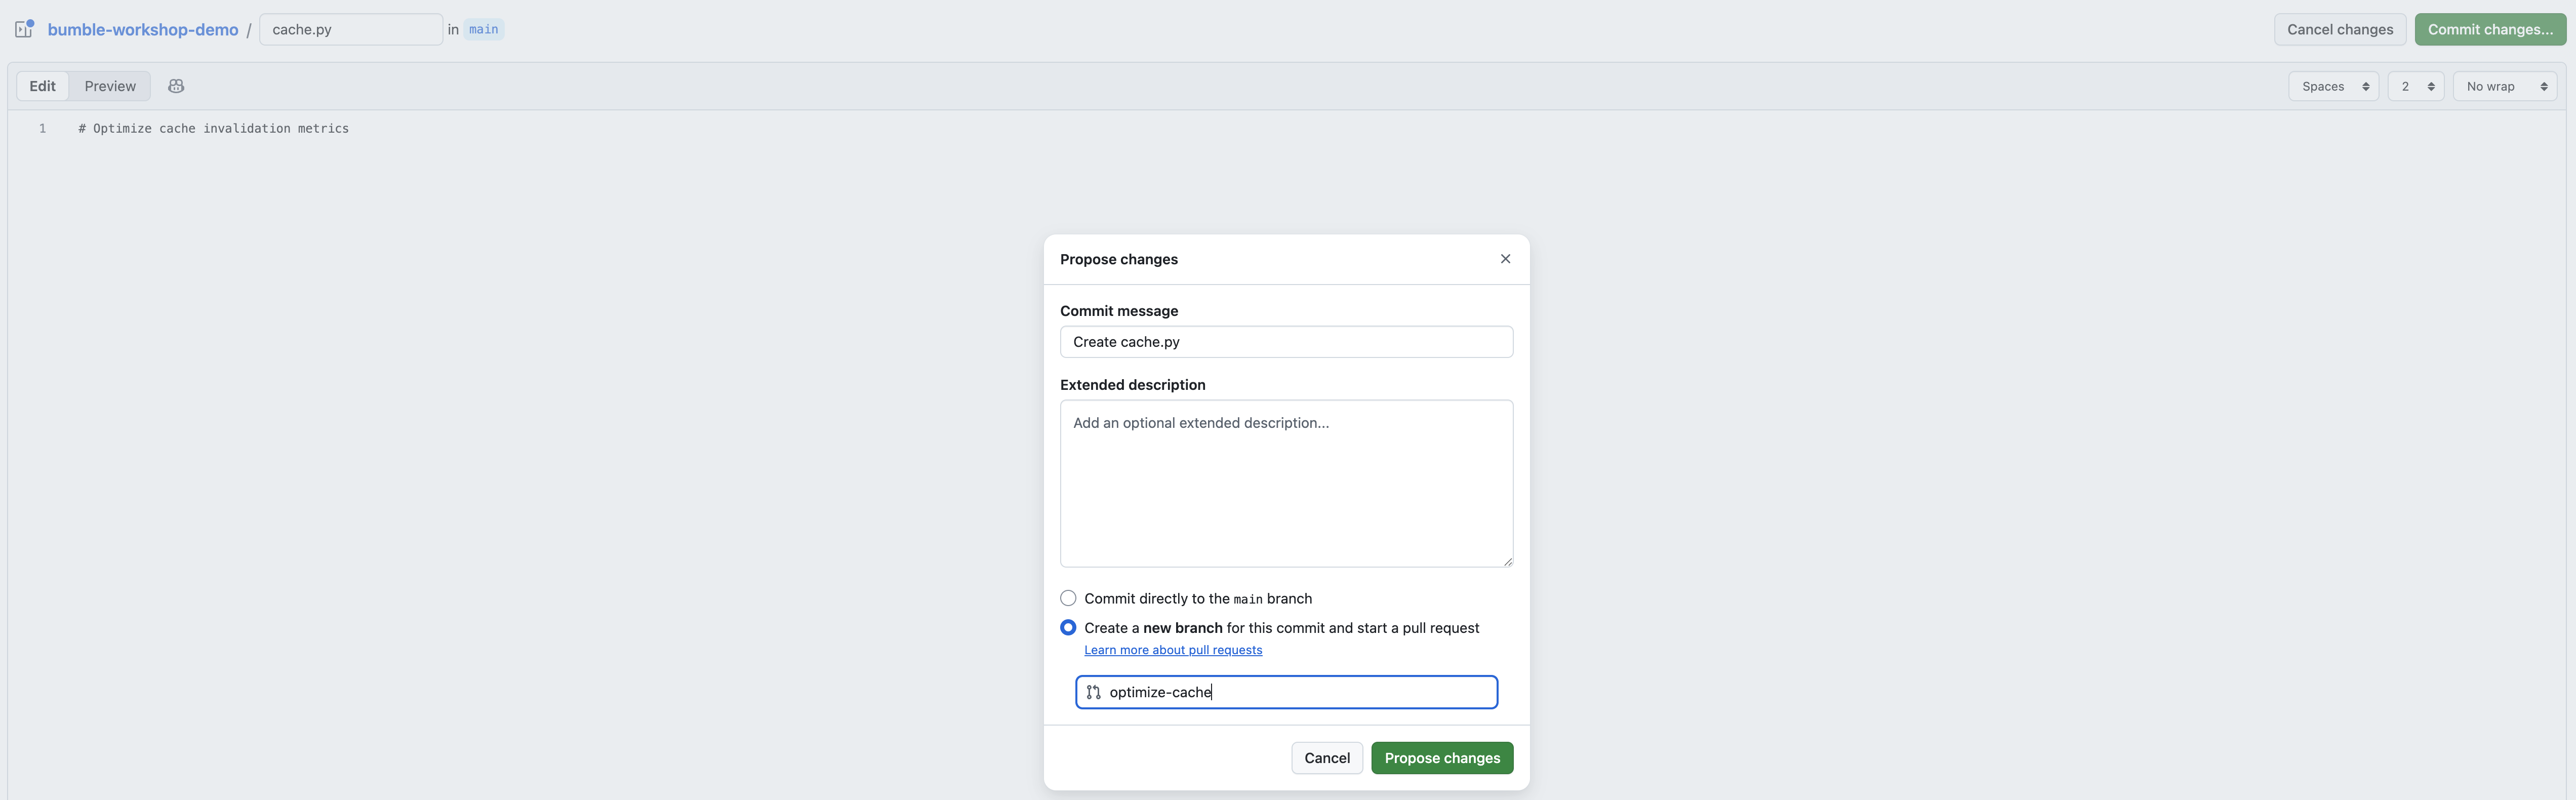Select Commit directly to the main branch
The width and height of the screenshot is (2576, 800).
pyautogui.click(x=1068, y=598)
